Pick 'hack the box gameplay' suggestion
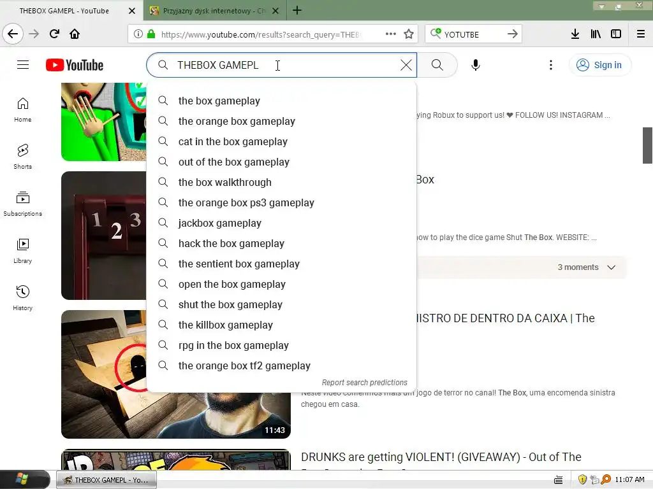The width and height of the screenshot is (653, 489). (281, 244)
